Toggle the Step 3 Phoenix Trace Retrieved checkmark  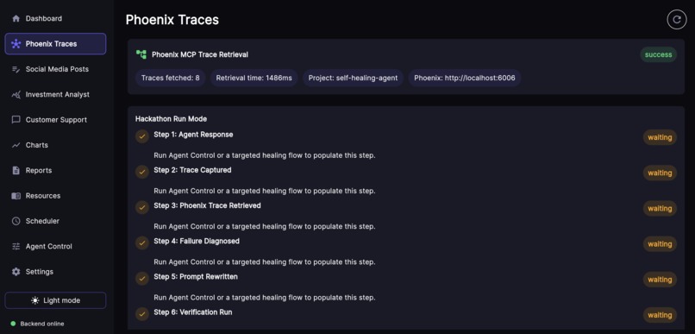(x=141, y=208)
